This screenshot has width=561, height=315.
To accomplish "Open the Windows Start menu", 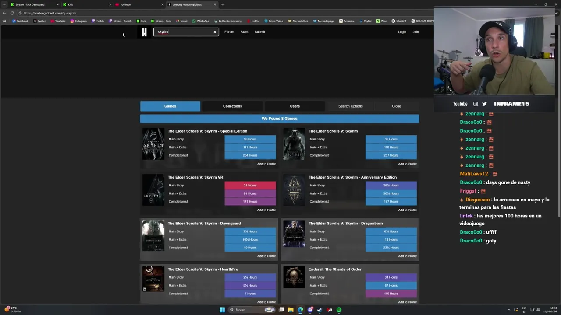I will (222, 310).
